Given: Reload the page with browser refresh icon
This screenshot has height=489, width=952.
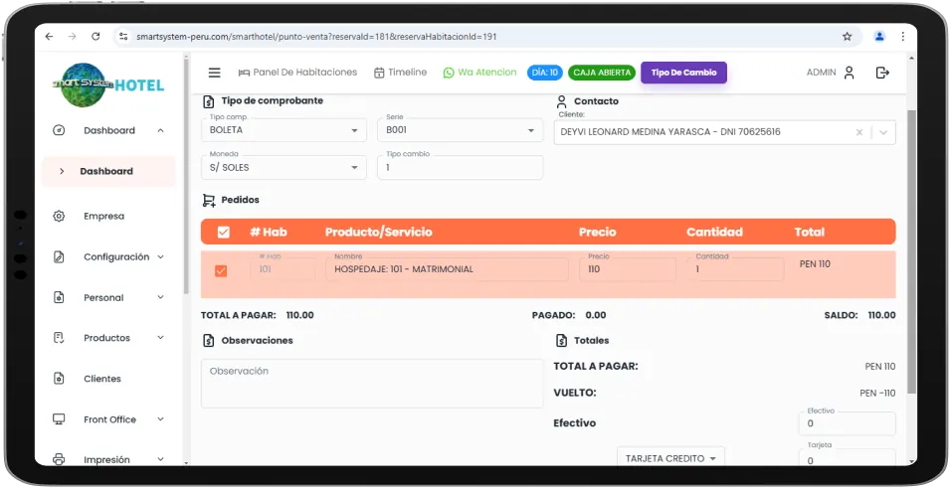Looking at the screenshot, I should coord(95,37).
